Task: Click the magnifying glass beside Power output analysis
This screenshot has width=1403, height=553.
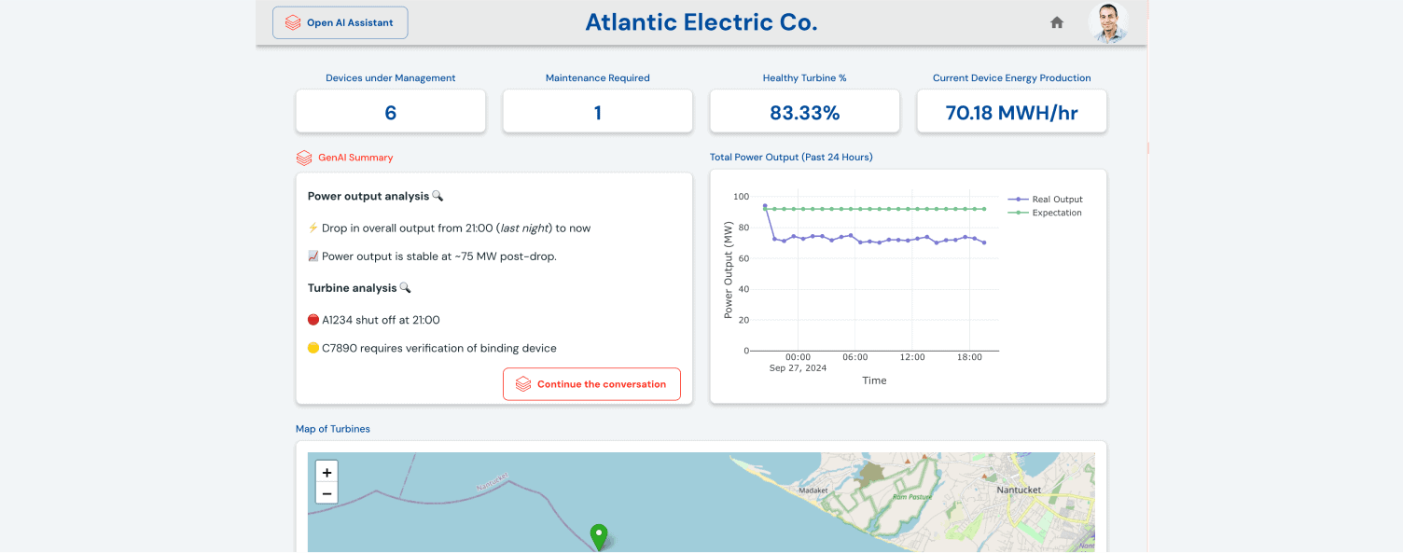Action: [x=438, y=196]
